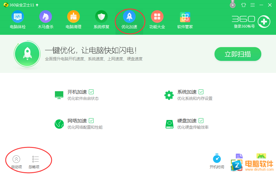Screen dimensions: 276x174
Task: Open 忽略项 ignored items list
Action: point(34,162)
